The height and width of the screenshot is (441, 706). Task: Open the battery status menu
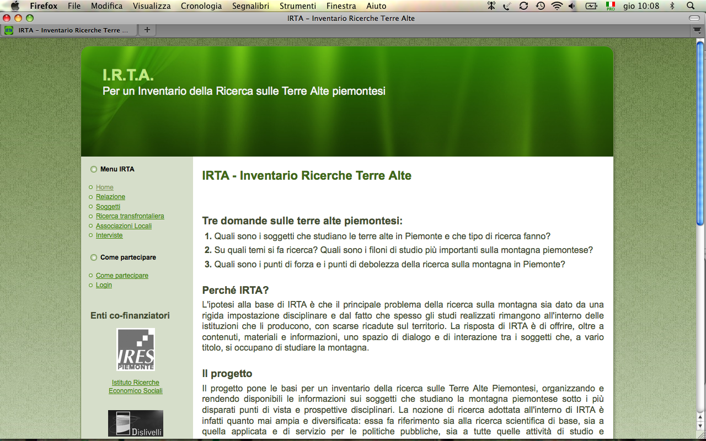[591, 6]
